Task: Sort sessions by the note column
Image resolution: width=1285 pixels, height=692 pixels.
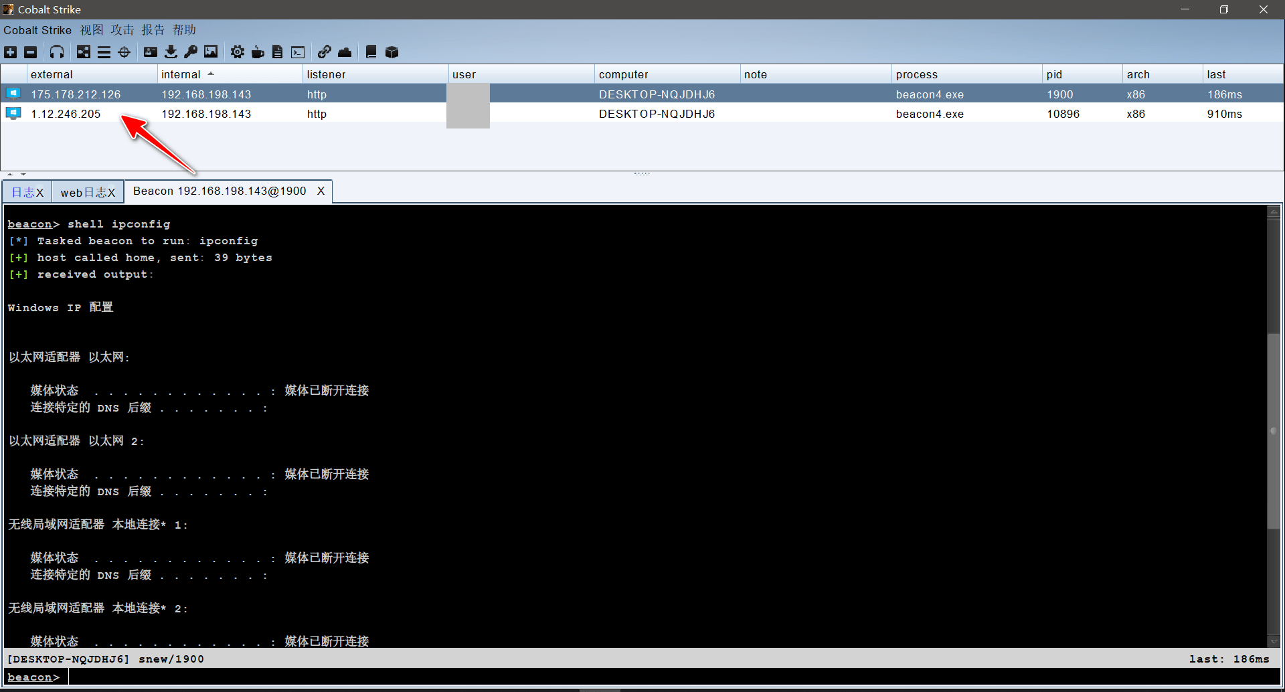Action: coord(815,74)
